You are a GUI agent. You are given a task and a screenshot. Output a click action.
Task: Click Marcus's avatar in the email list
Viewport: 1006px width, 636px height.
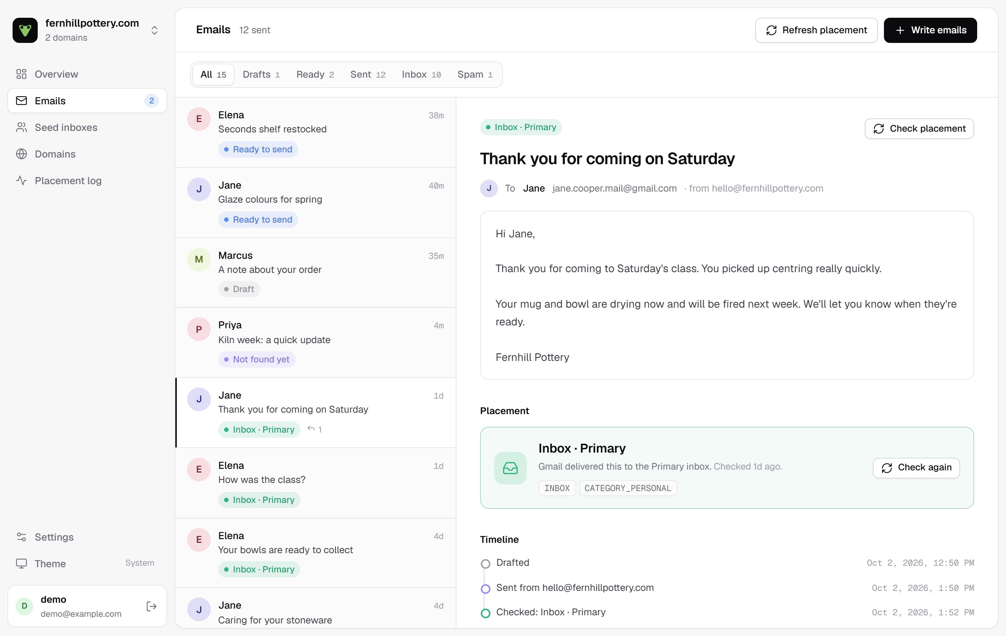(x=199, y=259)
